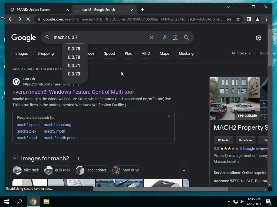
Task: Expand the image chips chevron
Action: (x=184, y=170)
